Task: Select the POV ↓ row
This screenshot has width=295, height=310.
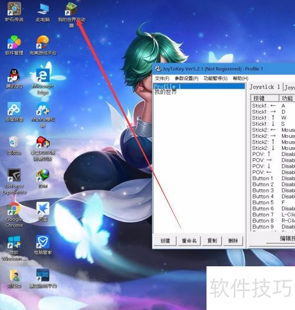Action: click(x=273, y=166)
